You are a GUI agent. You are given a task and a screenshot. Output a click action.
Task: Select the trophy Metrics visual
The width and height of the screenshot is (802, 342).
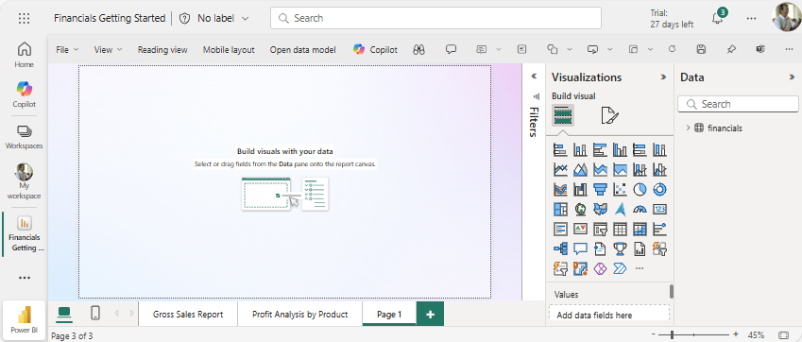pyautogui.click(x=620, y=249)
